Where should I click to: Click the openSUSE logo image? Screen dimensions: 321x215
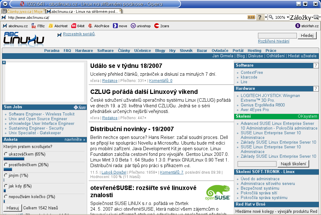point(218,192)
